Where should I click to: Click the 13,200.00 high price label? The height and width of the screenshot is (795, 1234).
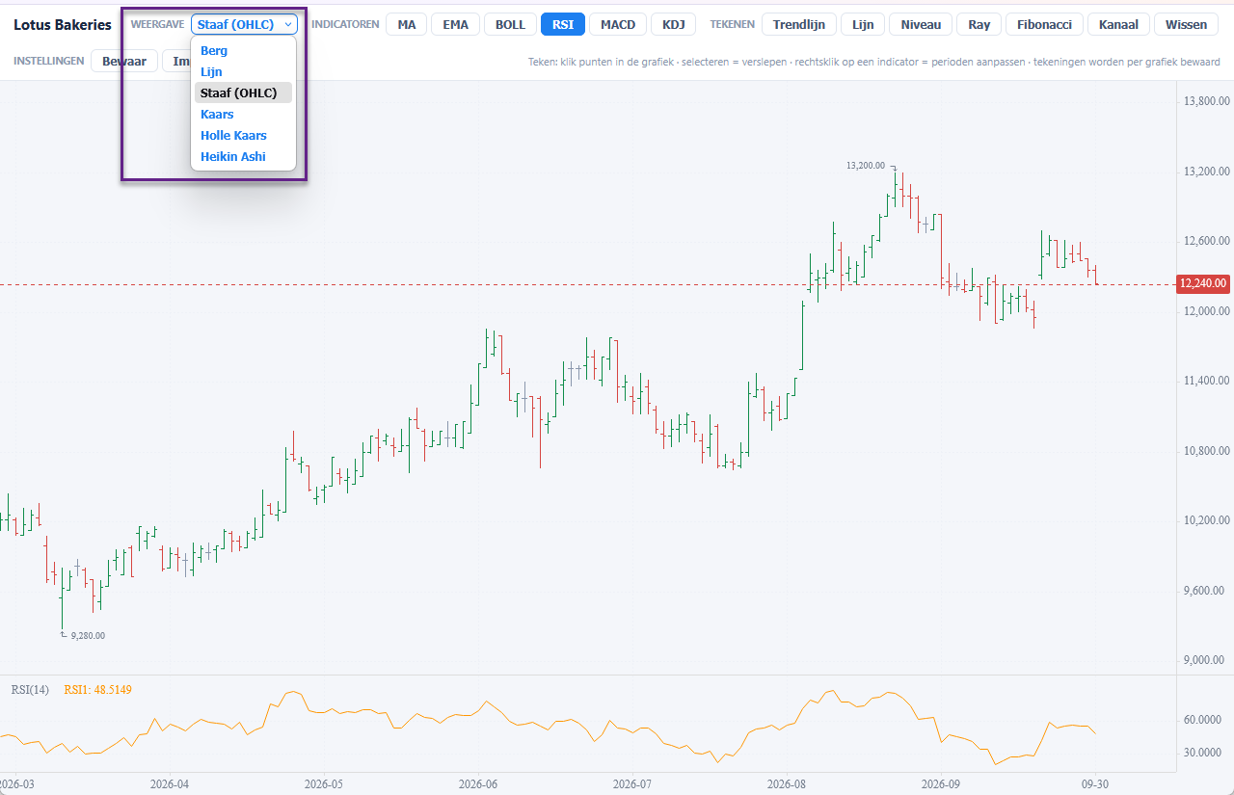pyautogui.click(x=866, y=166)
